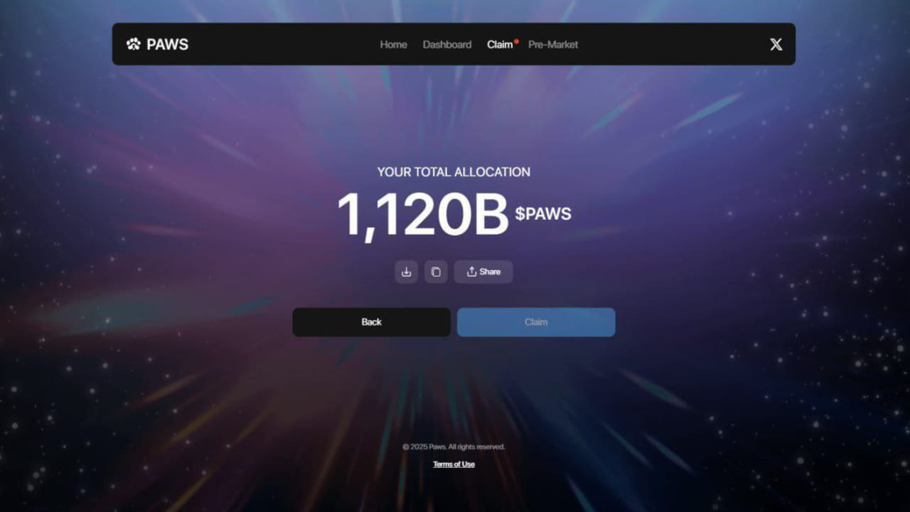
Task: Open the Pre-Market nav tab
Action: (x=553, y=44)
